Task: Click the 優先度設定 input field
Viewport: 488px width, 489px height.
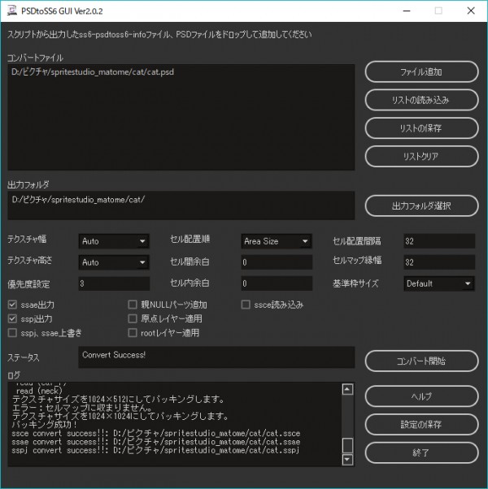Action: tap(114, 283)
